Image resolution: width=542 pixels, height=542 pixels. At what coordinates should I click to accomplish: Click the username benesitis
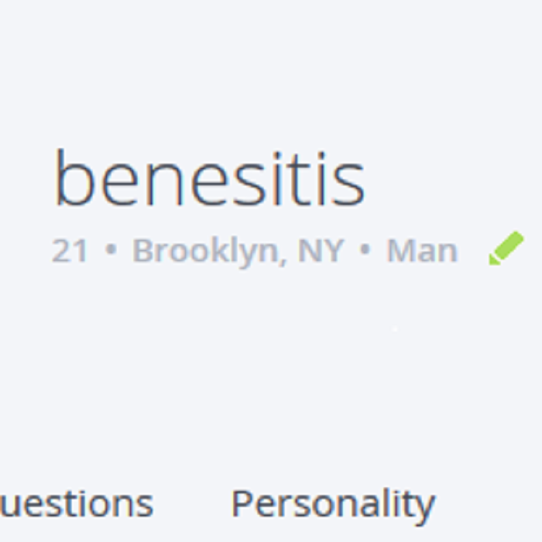tap(209, 179)
